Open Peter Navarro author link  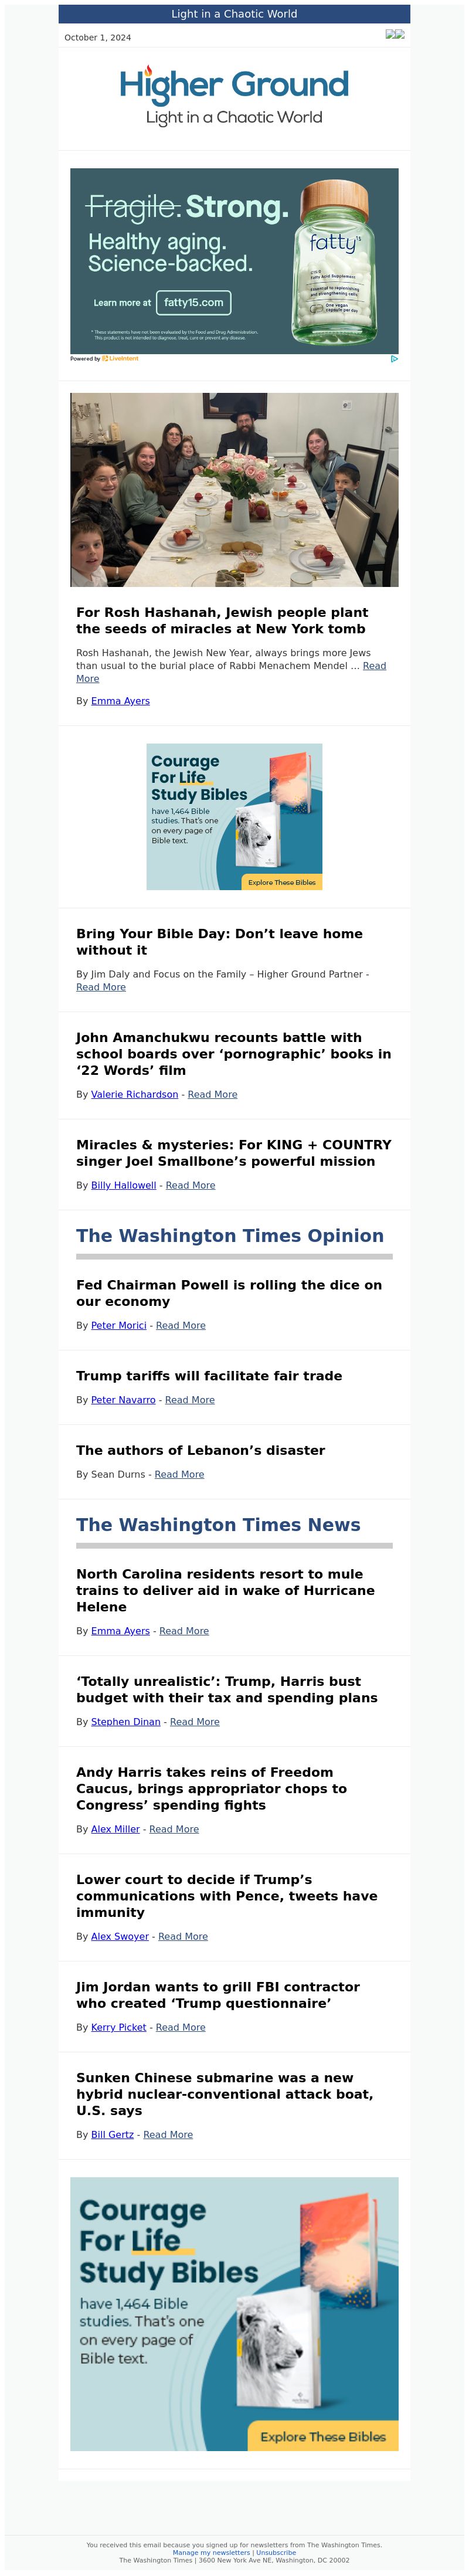coord(123,1400)
